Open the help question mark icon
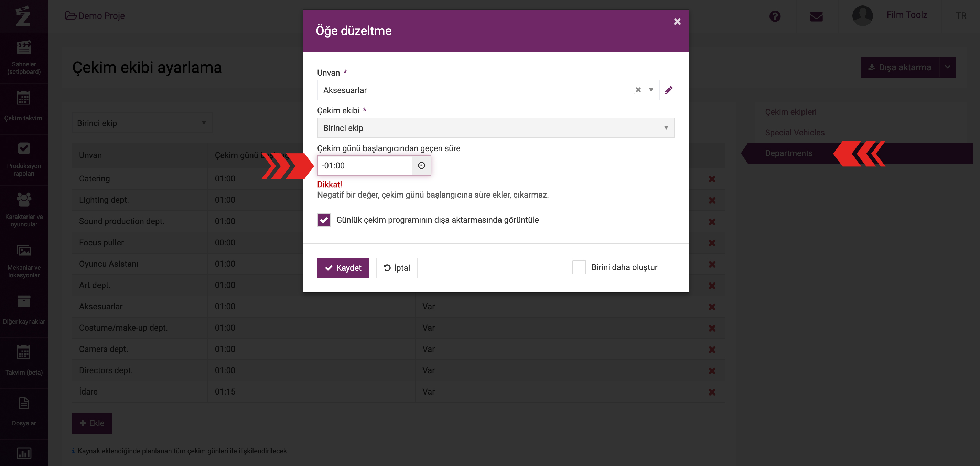This screenshot has height=466, width=980. click(775, 16)
